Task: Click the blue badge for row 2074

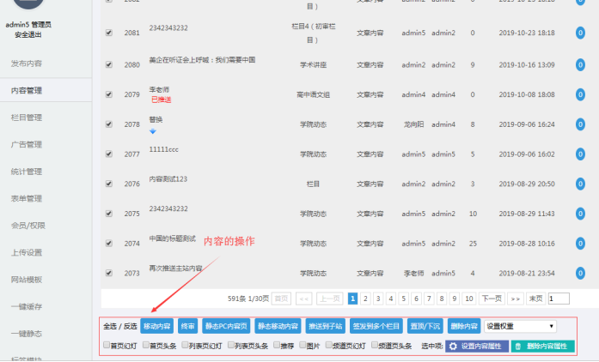Action: pyautogui.click(x=581, y=244)
